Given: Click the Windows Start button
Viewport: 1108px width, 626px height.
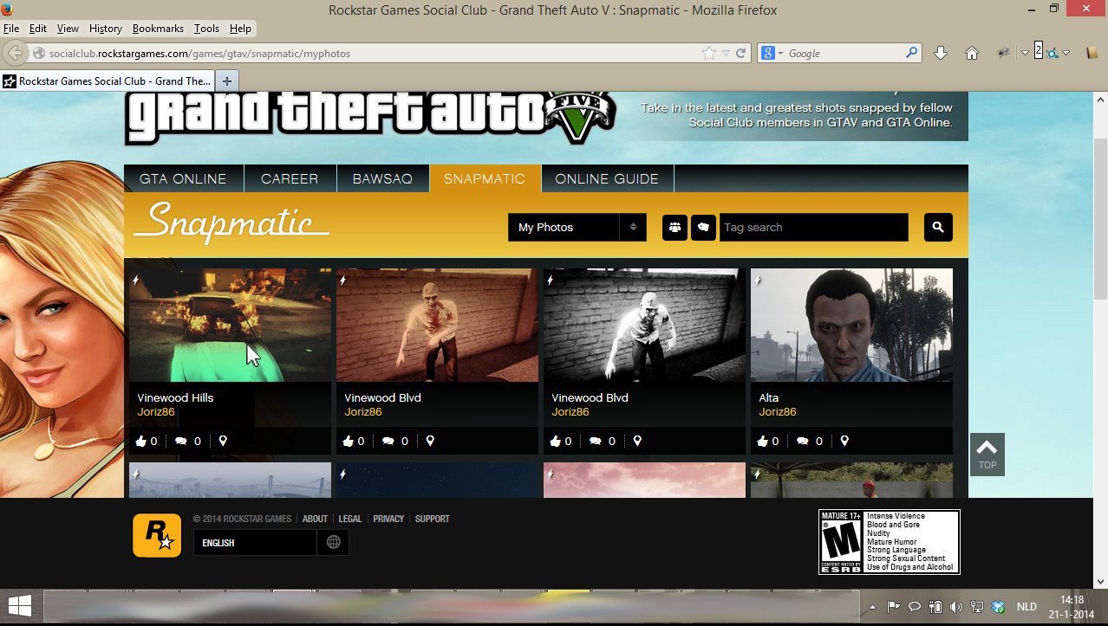Looking at the screenshot, I should 20,606.
